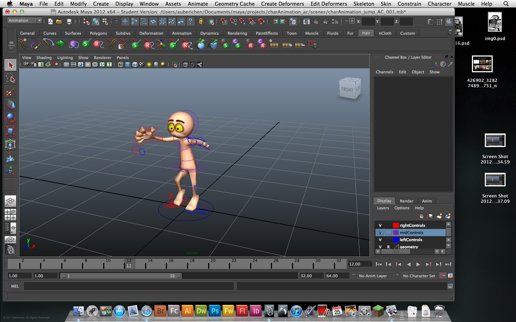Hide the rightControls layer visibility

380,225
